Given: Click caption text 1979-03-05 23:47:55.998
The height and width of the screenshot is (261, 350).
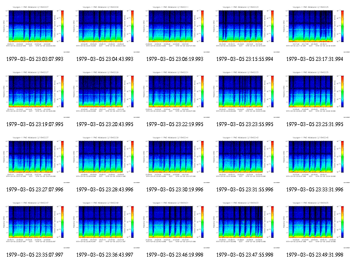Looking at the screenshot, I should [x=245, y=255].
